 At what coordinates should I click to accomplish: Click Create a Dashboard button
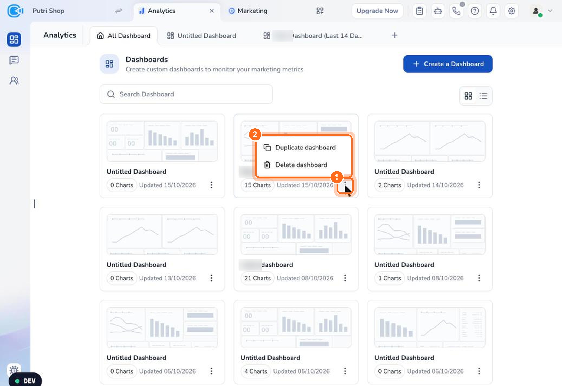pyautogui.click(x=448, y=64)
